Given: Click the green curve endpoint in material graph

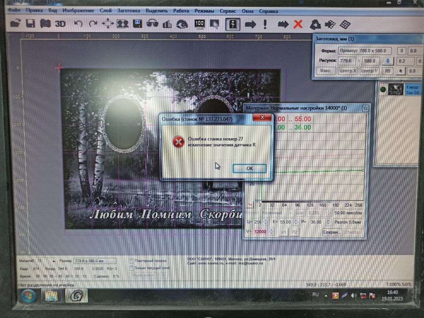Looking at the screenshot, I should click(363, 170).
